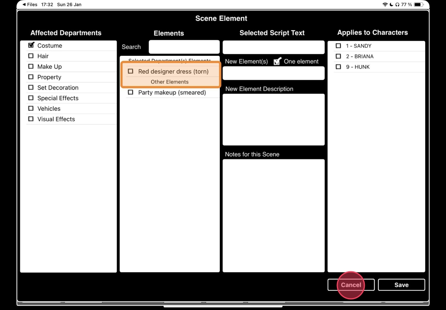Click the Affected Departments heading
This screenshot has height=310, width=446.
click(x=66, y=33)
